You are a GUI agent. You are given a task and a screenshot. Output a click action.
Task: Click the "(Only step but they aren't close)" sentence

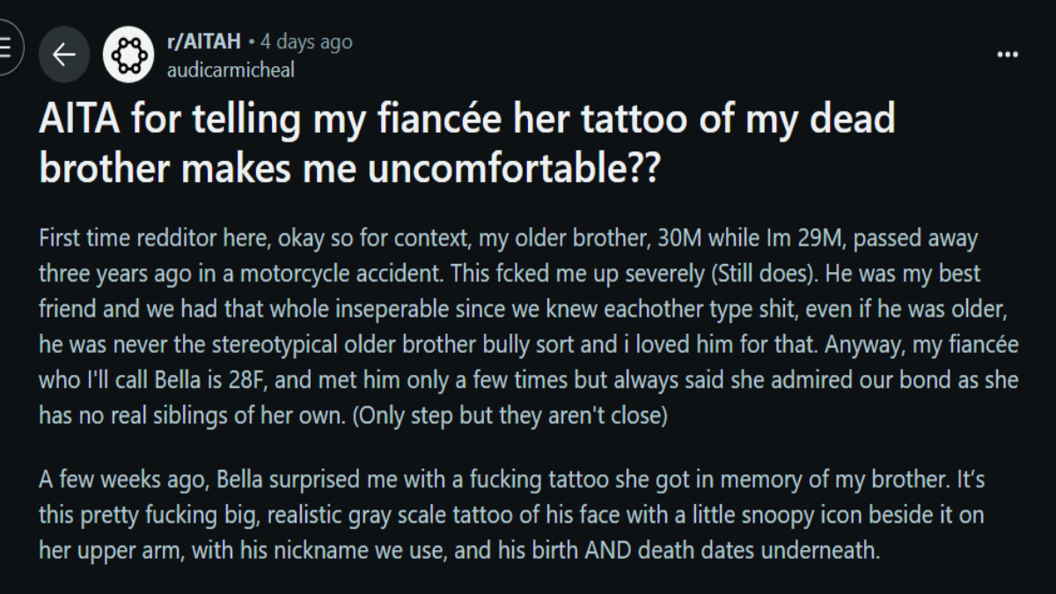coord(510,415)
